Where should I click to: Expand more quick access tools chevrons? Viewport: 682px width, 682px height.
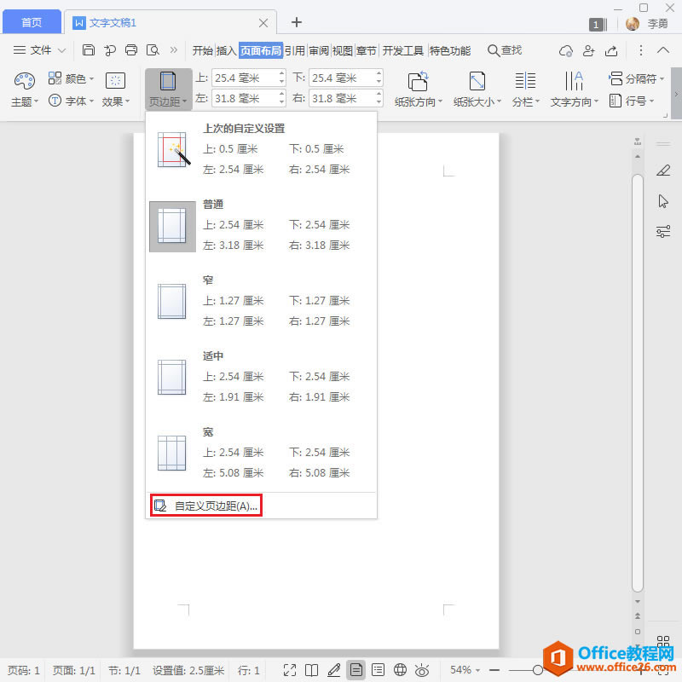(174, 50)
